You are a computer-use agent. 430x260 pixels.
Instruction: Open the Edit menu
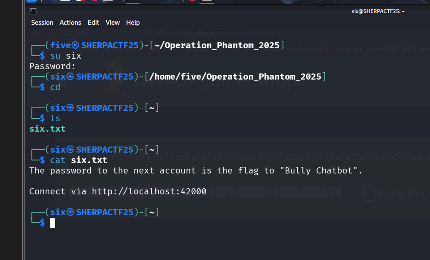click(x=93, y=23)
